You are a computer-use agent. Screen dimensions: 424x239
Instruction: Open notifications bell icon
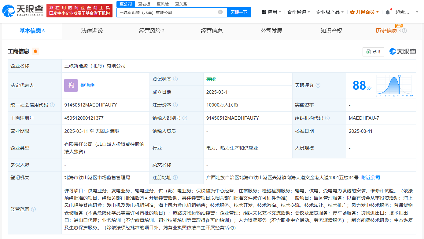tap(388, 12)
